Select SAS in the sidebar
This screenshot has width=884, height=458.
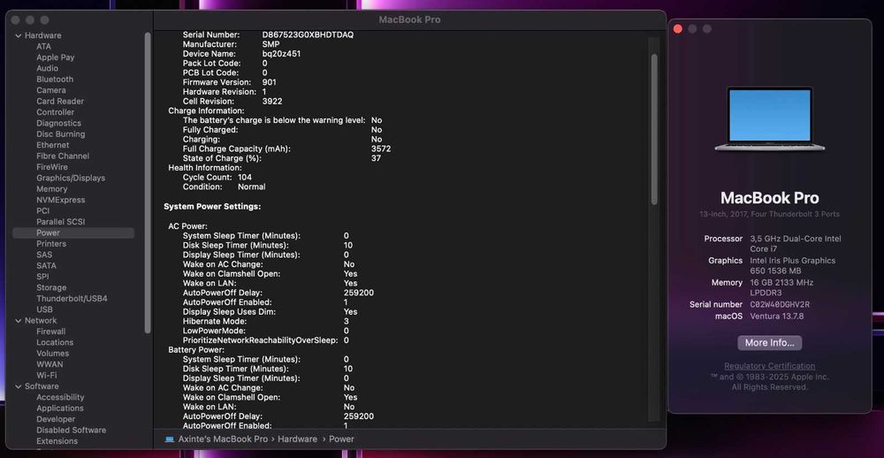44,255
